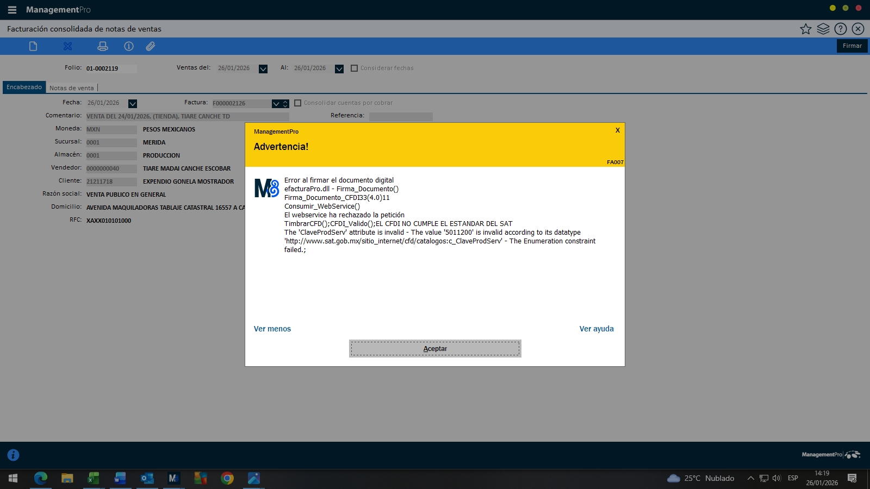Select the Encabezado tab
This screenshot has width=870, height=489.
[24, 87]
